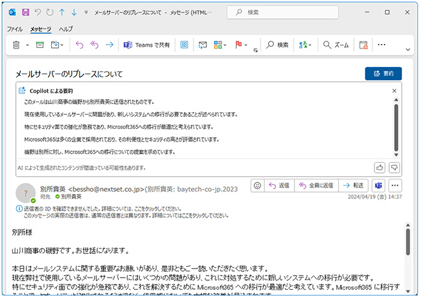Click the trash Delete icon in ribbon
The image size is (421, 298).
pyautogui.click(x=16, y=45)
